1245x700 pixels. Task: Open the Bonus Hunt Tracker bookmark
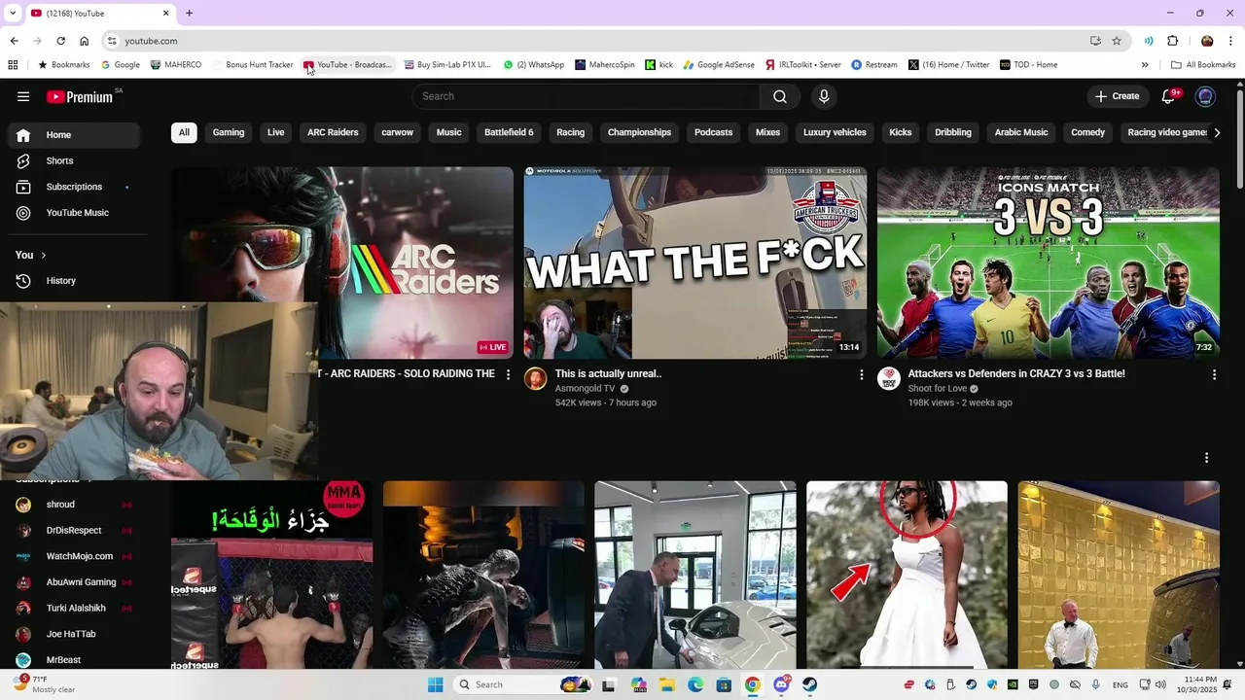pyautogui.click(x=253, y=65)
